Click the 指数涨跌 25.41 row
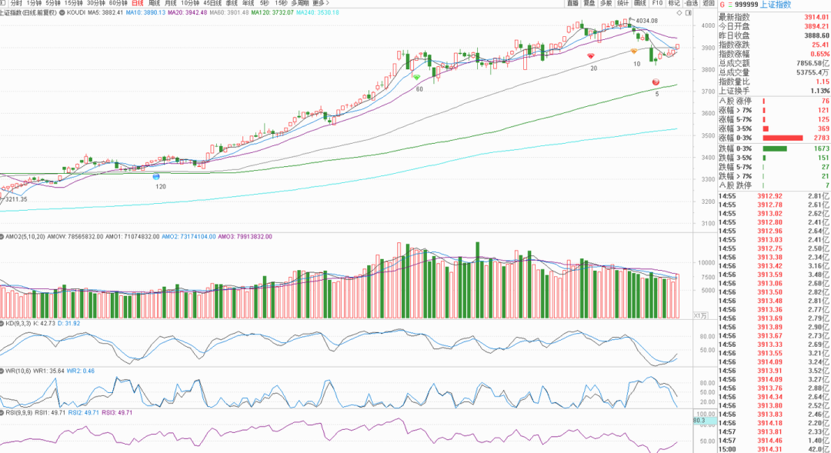 [774, 45]
